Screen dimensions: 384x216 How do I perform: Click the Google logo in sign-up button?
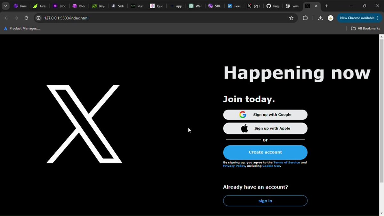pyautogui.click(x=243, y=115)
